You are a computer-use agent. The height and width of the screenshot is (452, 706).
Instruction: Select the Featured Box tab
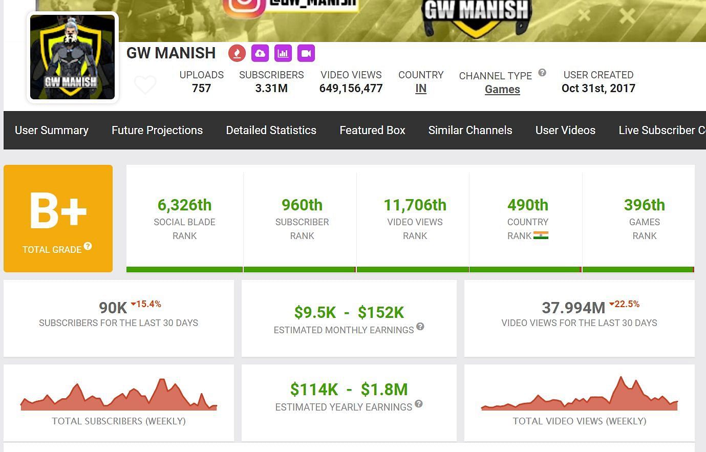(x=372, y=131)
